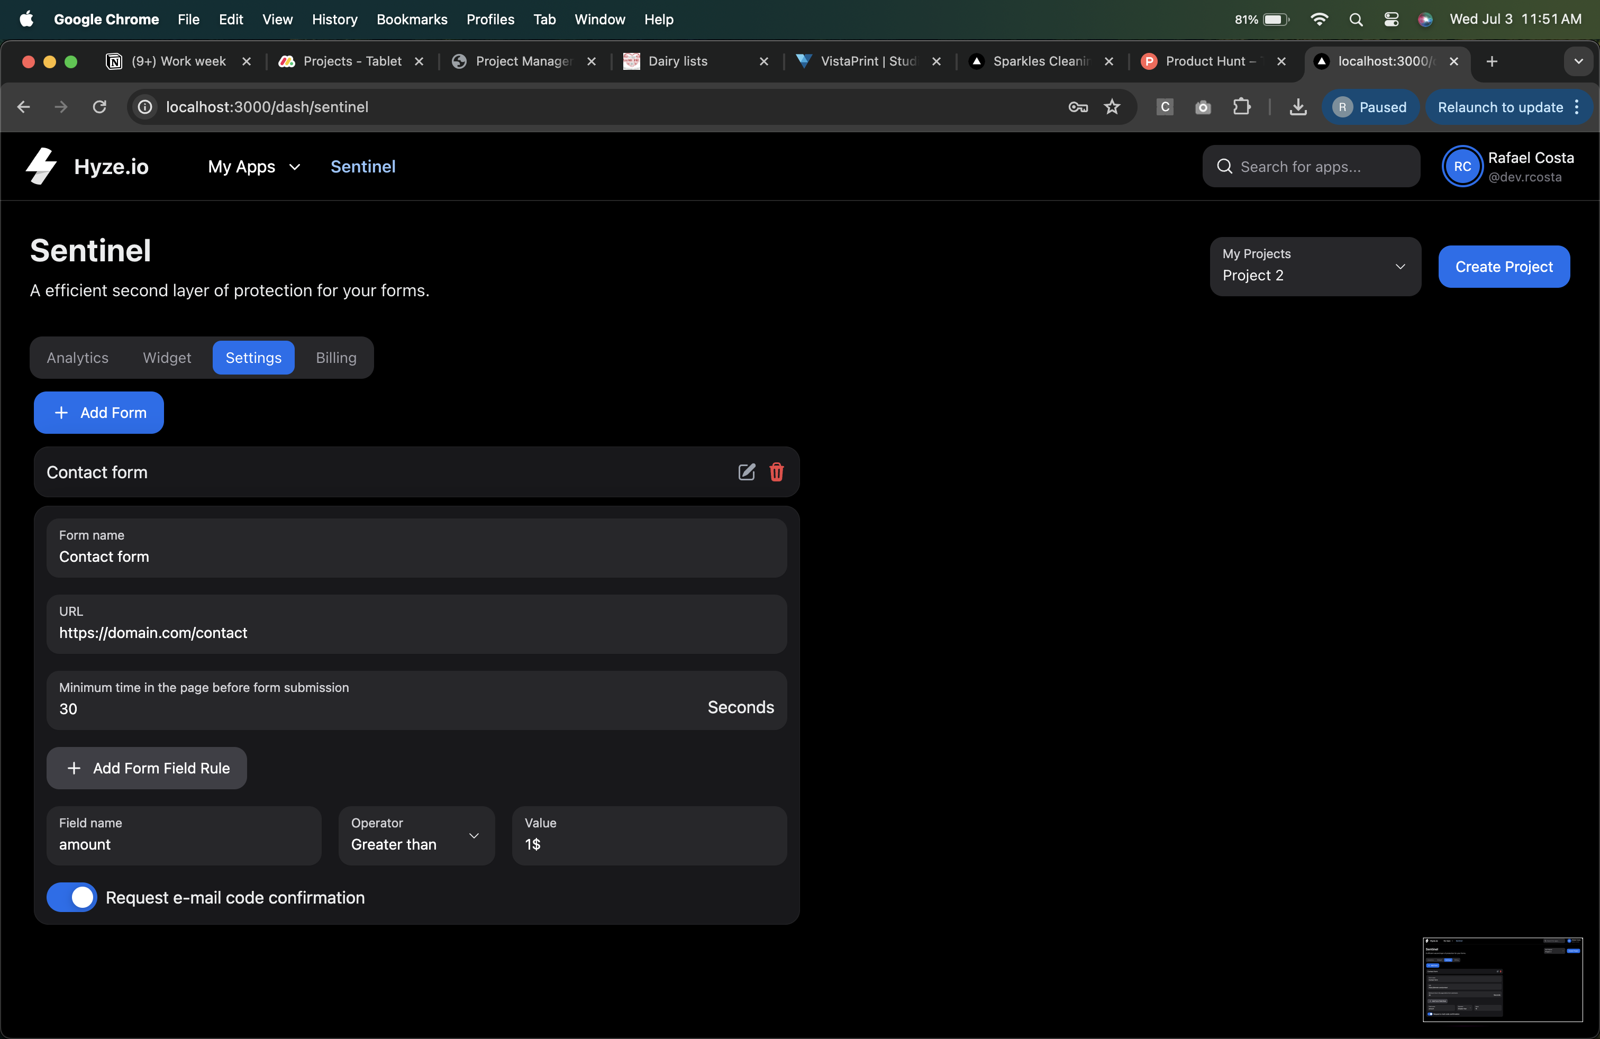Open the Bookmarks menu
1600x1039 pixels.
[x=412, y=20]
